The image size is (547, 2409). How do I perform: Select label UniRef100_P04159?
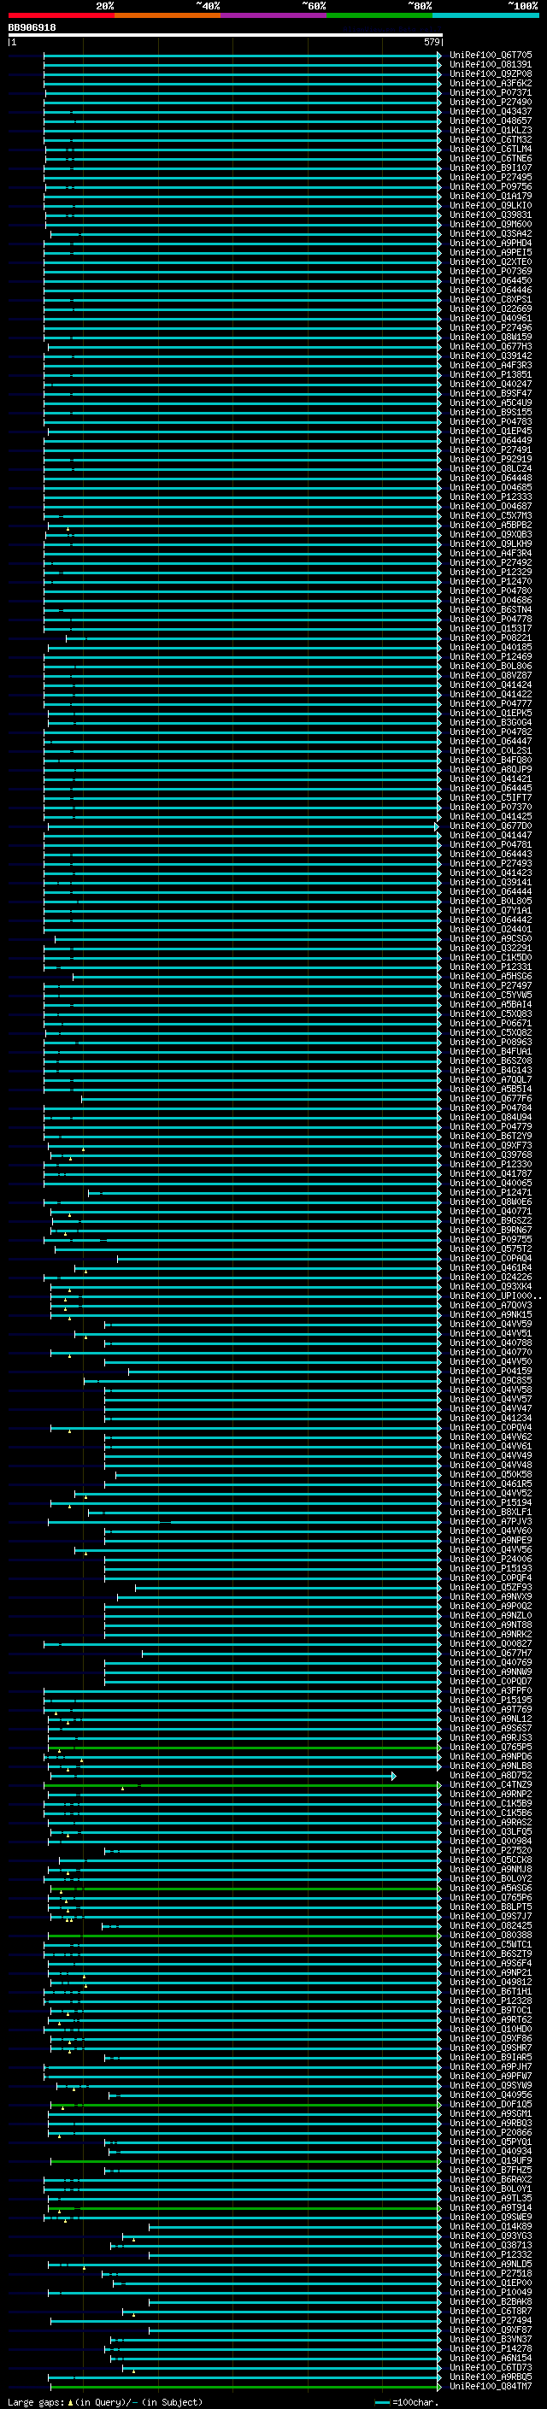point(491,1371)
